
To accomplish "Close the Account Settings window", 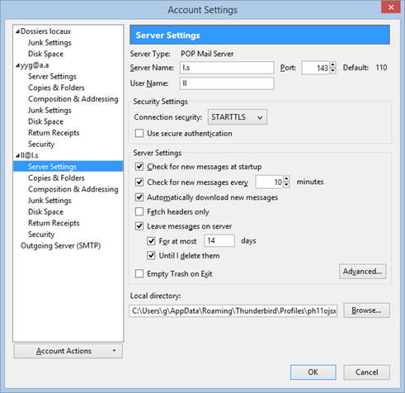I will coord(391,7).
